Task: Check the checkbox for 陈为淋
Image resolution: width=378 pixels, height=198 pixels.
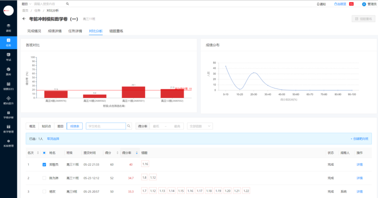Action: click(x=44, y=178)
